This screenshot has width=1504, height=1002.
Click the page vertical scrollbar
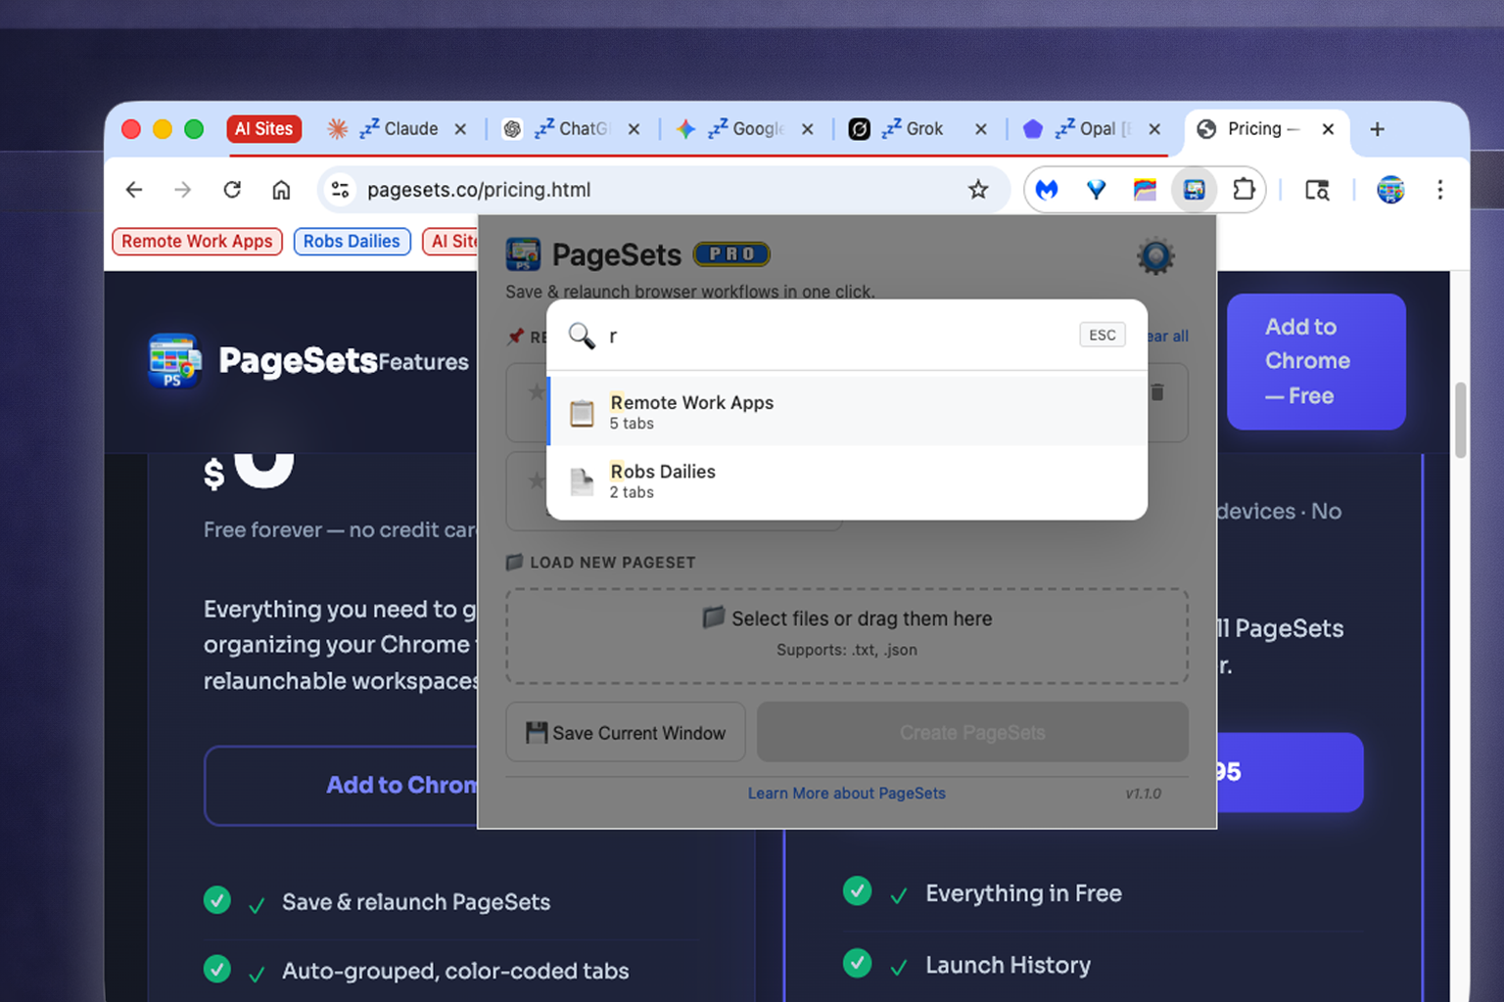(1460, 421)
